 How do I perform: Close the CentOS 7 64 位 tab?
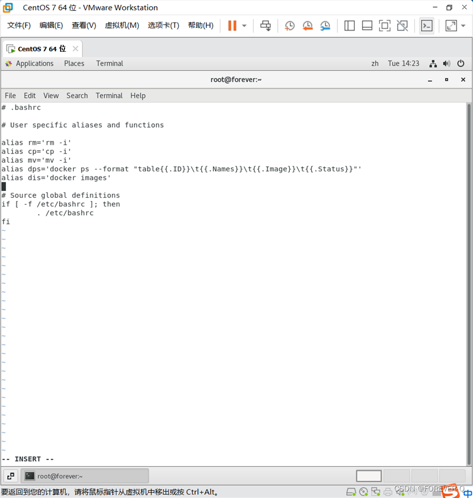(x=75, y=49)
